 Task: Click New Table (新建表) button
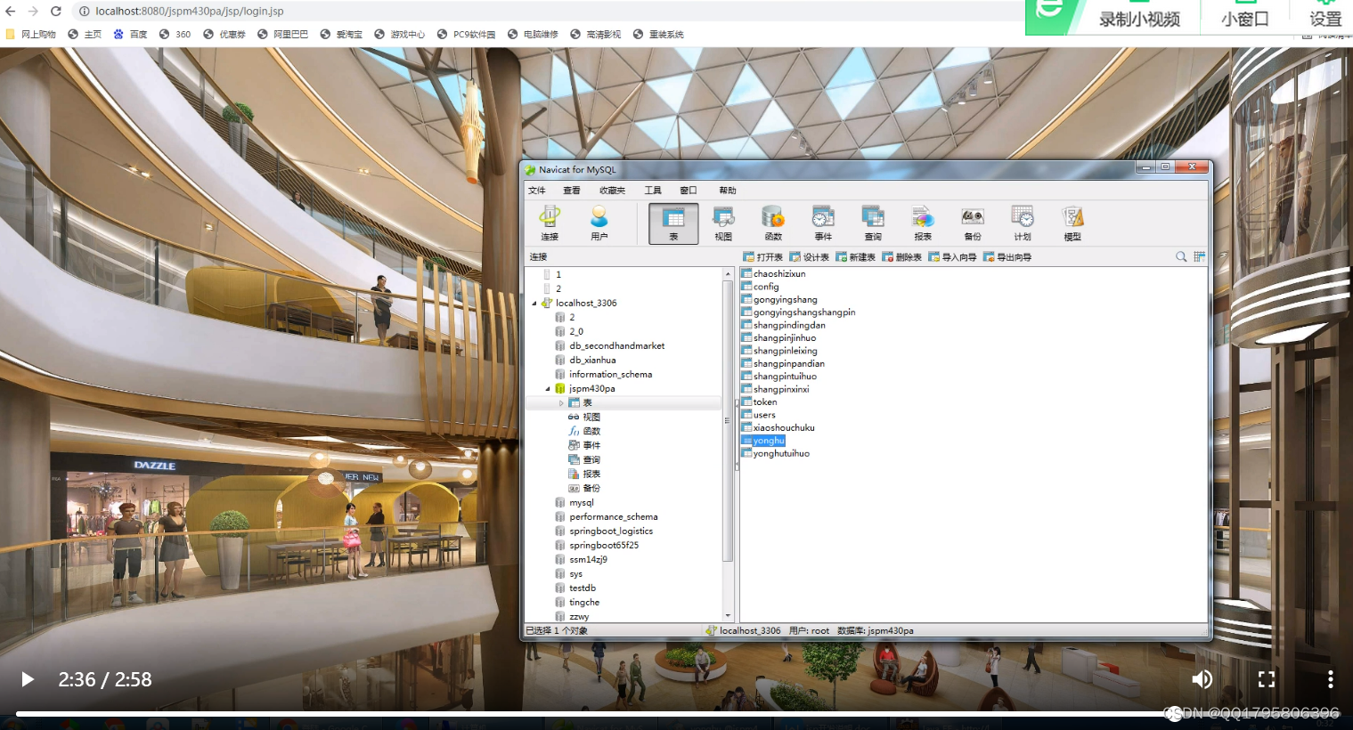pyautogui.click(x=856, y=257)
